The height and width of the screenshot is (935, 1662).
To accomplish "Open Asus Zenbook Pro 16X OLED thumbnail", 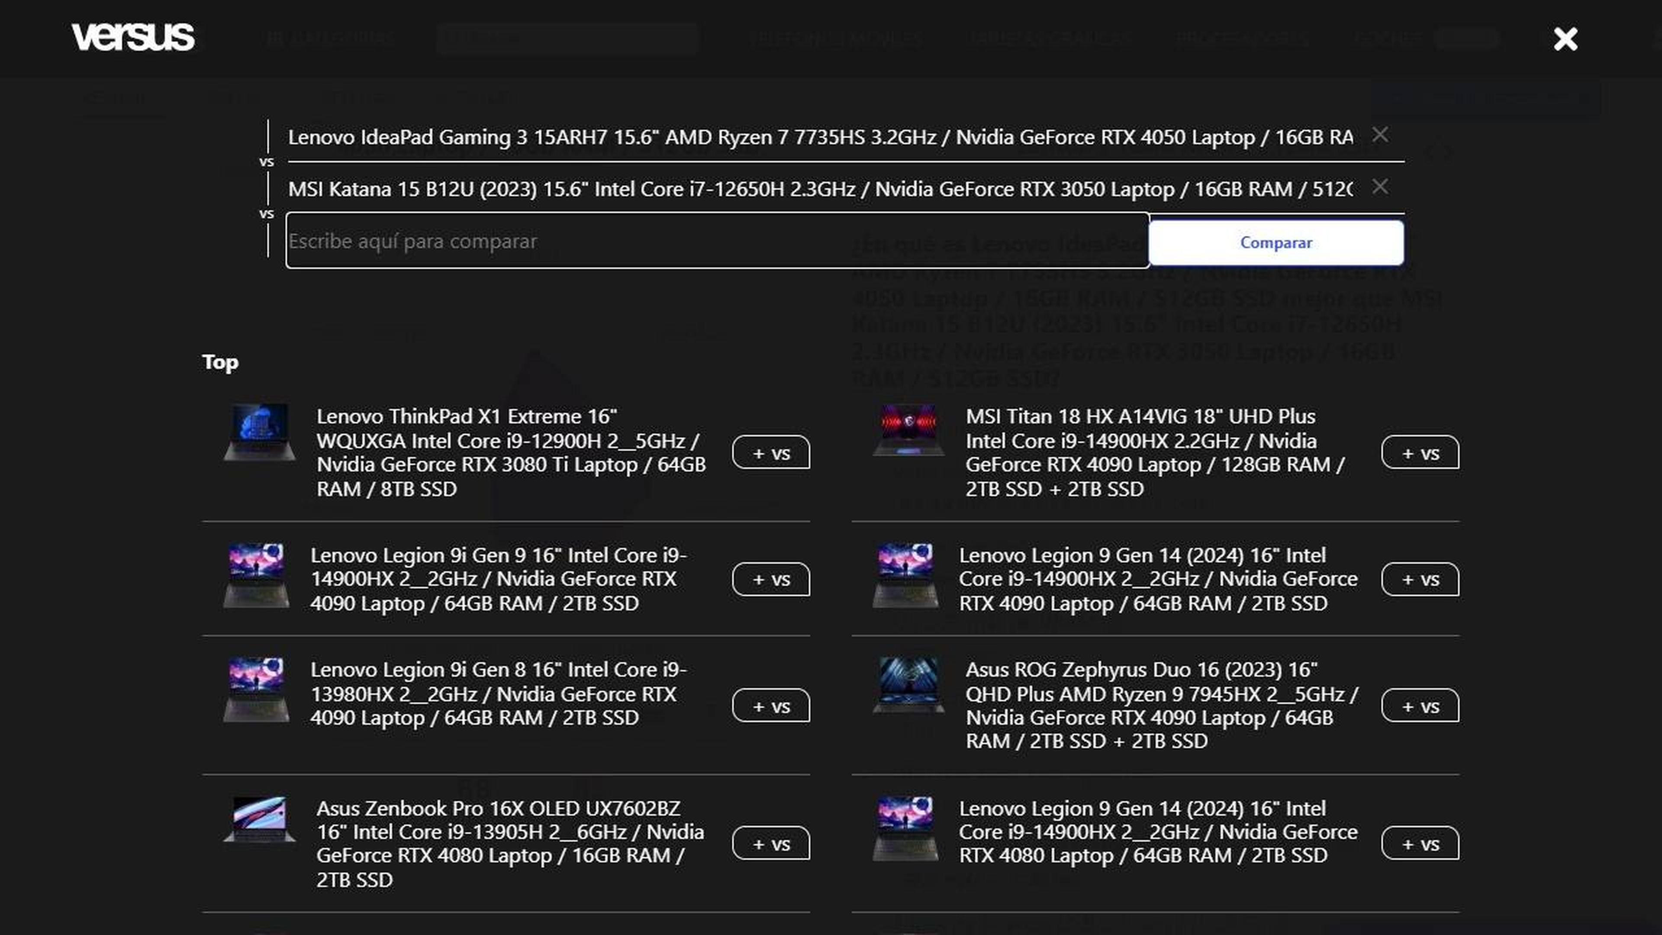I will pyautogui.click(x=259, y=819).
